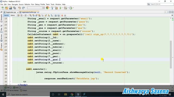Image resolution: width=174 pixels, height=97 pixels.
Task: Click the Last Edit editor icon
Action: point(18,15)
